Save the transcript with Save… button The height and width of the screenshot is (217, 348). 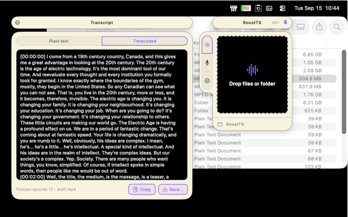point(173,189)
